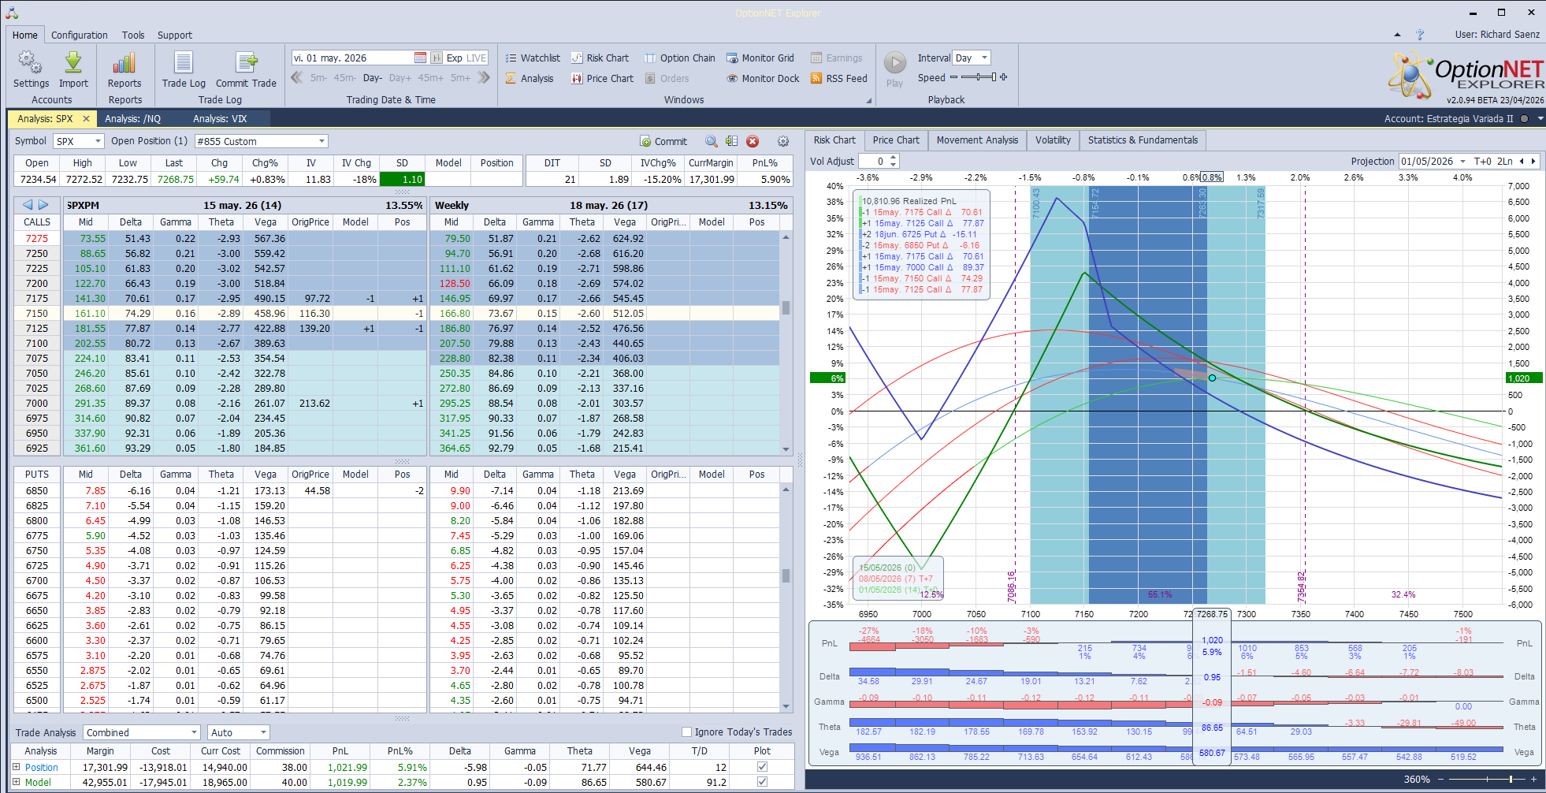Viewport: 1546px width, 793px height.
Task: Switch to the Volatility tab
Action: point(1053,140)
